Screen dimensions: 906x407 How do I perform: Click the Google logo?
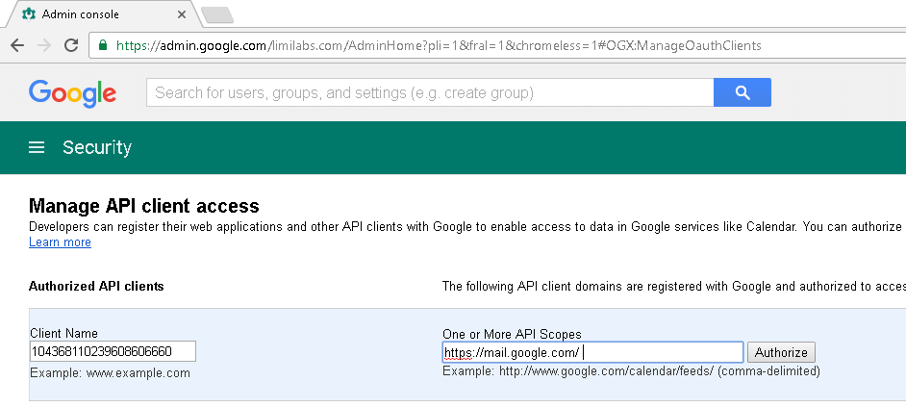[73, 93]
